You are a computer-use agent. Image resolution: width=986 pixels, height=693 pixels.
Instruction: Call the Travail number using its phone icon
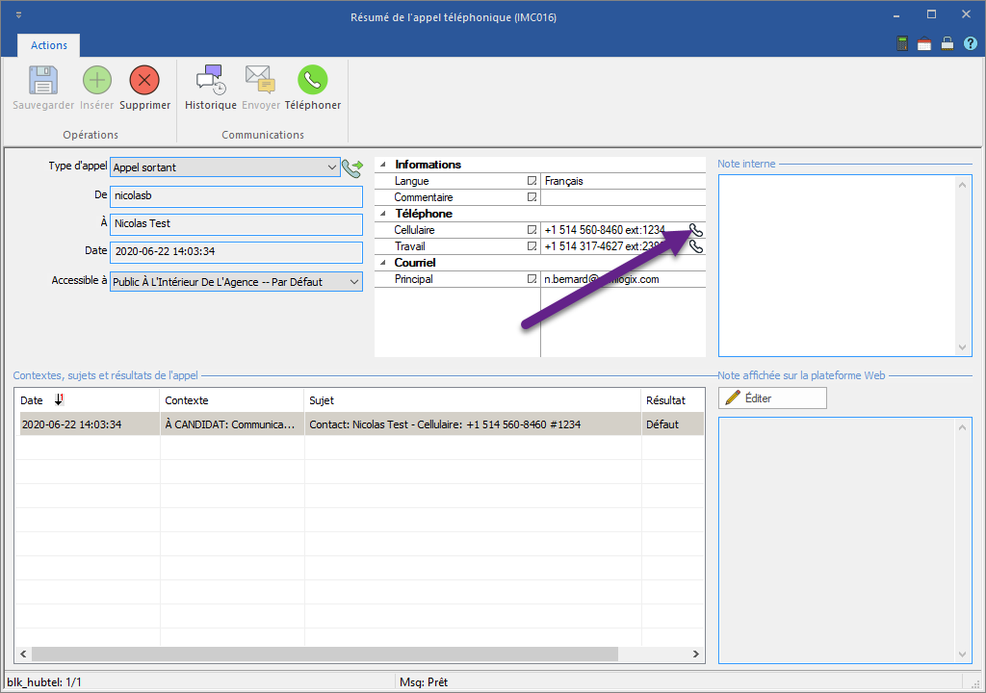(x=695, y=245)
